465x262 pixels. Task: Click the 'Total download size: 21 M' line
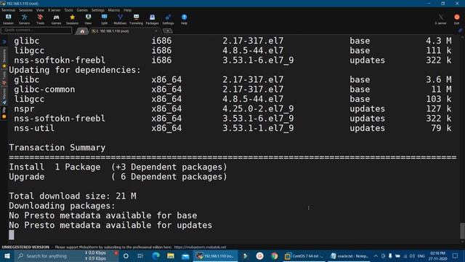click(73, 196)
